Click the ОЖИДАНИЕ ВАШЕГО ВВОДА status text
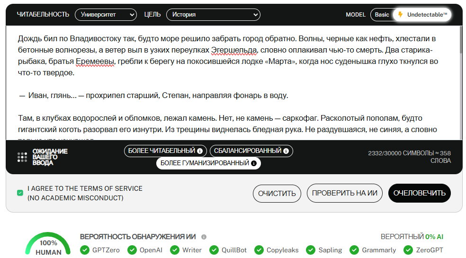This screenshot has width=466, height=258. point(50,157)
